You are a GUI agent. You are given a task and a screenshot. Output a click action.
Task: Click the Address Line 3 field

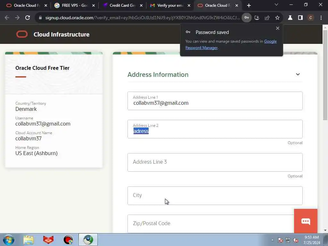click(215, 162)
